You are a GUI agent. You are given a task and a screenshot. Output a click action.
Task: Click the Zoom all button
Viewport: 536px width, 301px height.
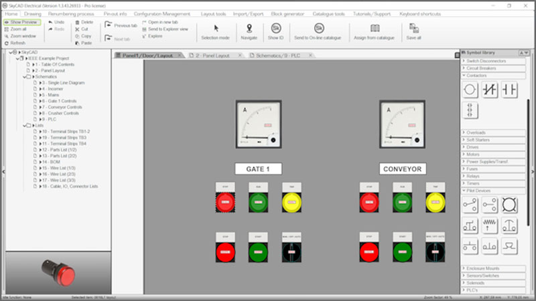(x=18, y=29)
